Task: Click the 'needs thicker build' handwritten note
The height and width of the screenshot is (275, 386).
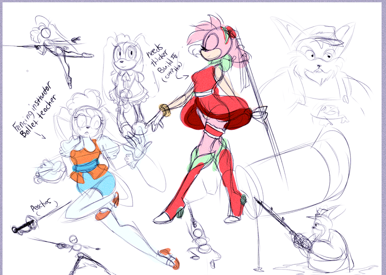Action: [164, 65]
